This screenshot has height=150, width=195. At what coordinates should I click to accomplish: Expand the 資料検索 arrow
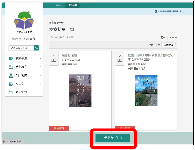(40, 58)
